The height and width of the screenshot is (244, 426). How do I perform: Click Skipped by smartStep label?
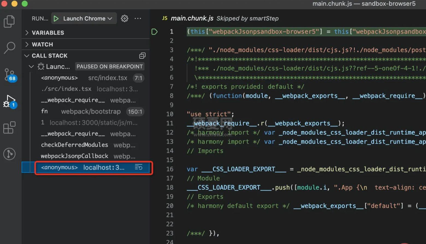pos(248,18)
